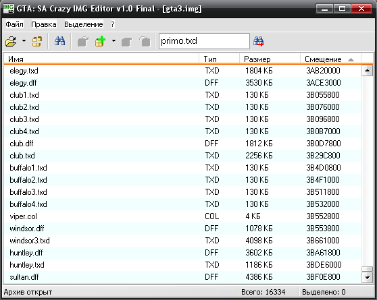This screenshot has width=377, height=300.
Task: Click the scrollbar down arrow
Action: (367, 278)
